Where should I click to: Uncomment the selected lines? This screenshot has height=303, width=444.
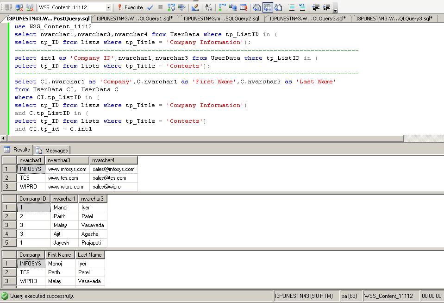pyautogui.click(x=302, y=7)
